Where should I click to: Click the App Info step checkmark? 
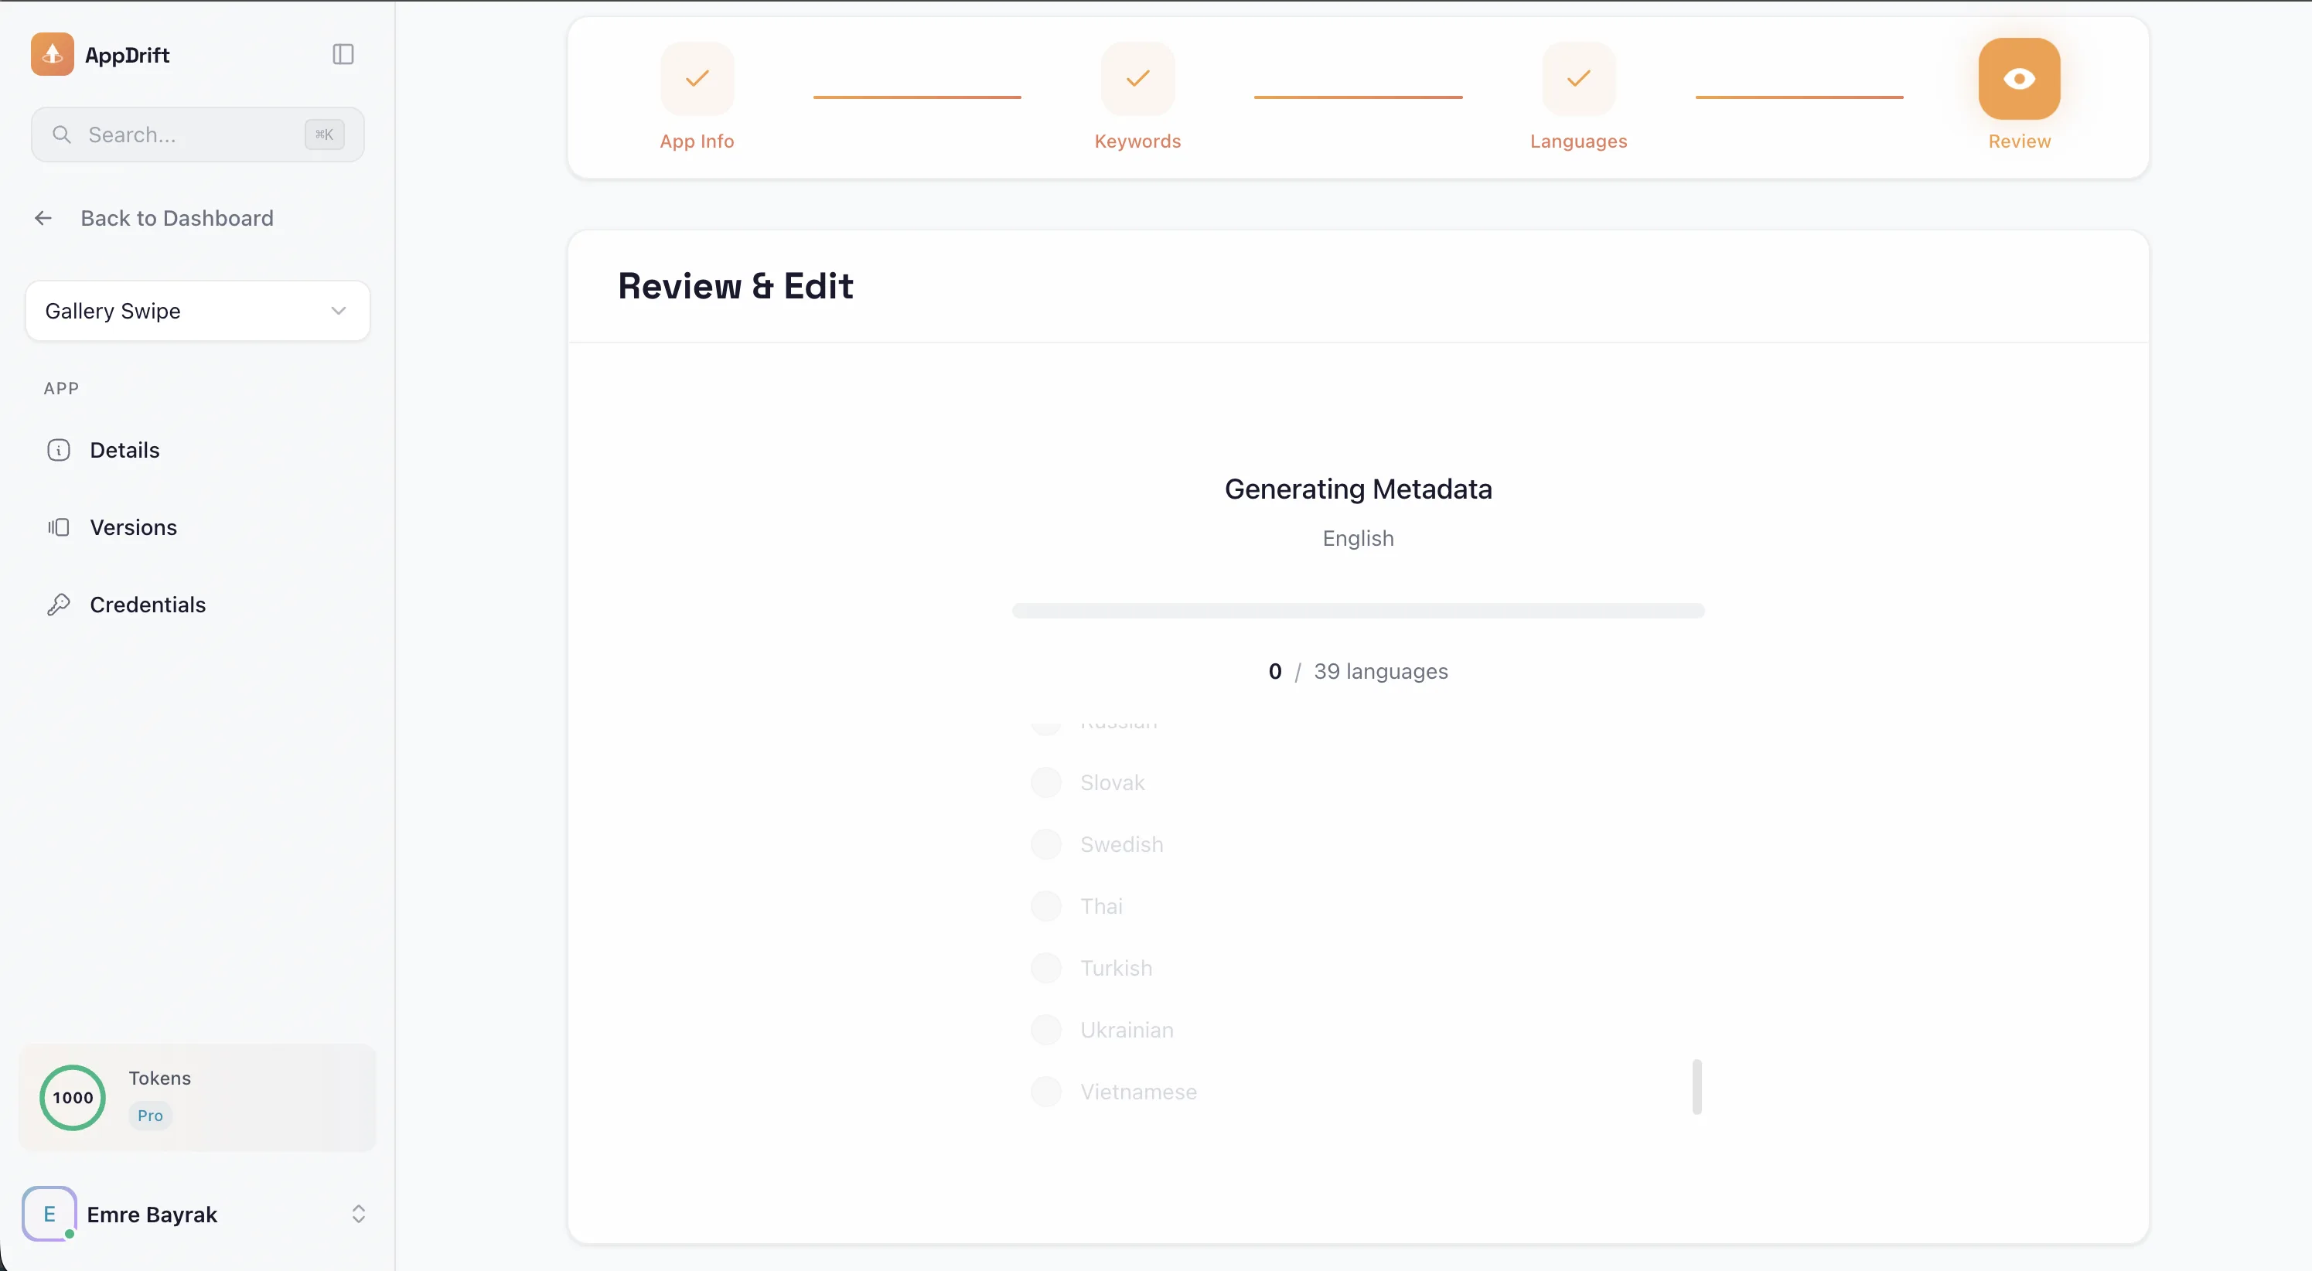697,79
